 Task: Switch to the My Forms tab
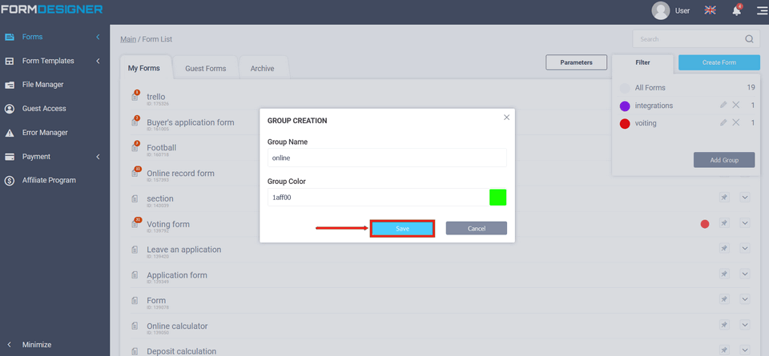coord(144,68)
